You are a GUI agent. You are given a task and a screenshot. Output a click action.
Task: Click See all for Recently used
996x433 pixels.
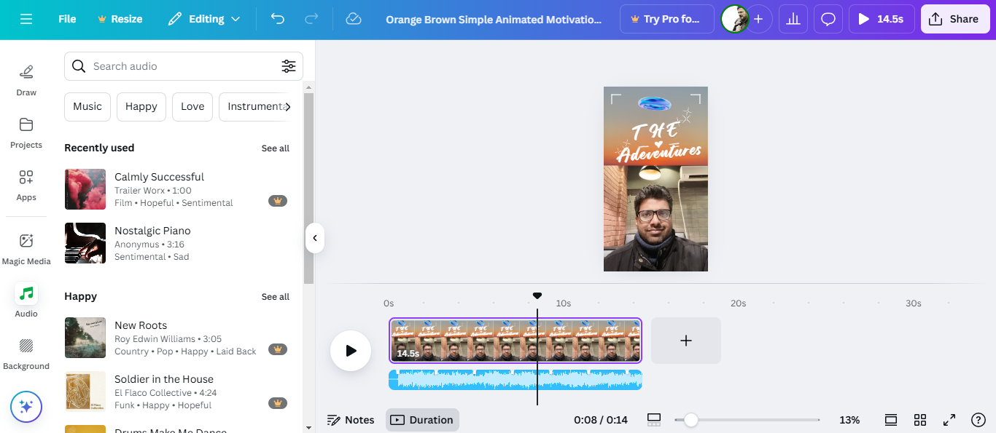pos(276,148)
